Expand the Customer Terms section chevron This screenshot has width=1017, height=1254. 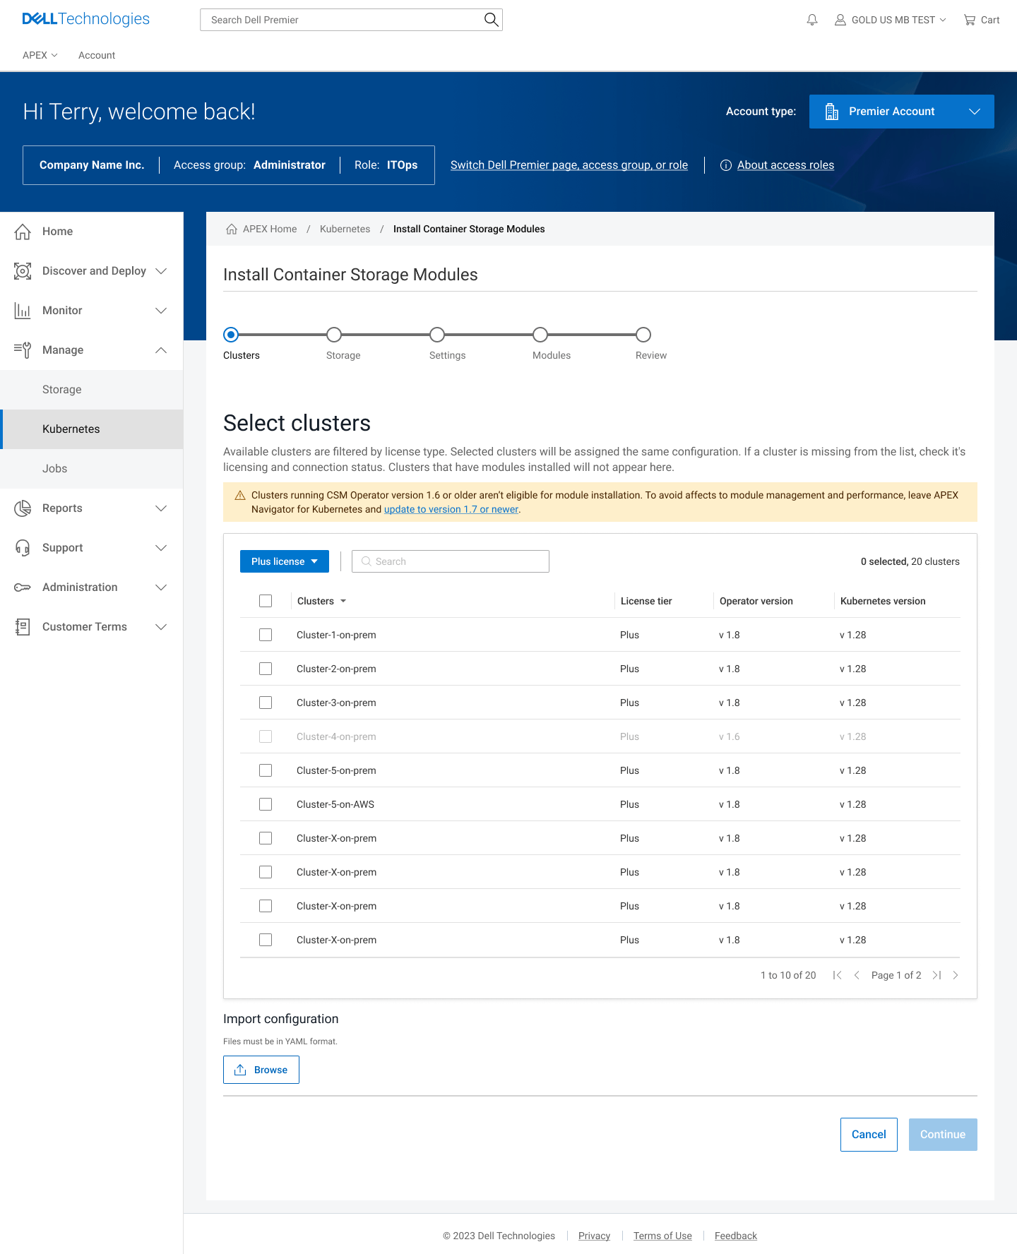(161, 627)
